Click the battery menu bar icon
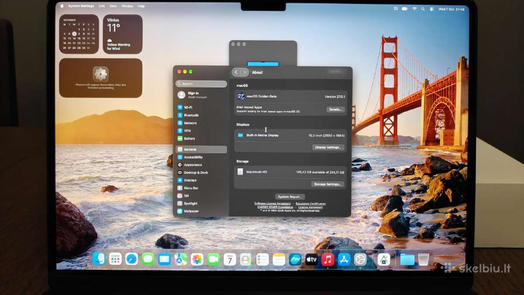The height and width of the screenshot is (295, 524). pos(405,8)
